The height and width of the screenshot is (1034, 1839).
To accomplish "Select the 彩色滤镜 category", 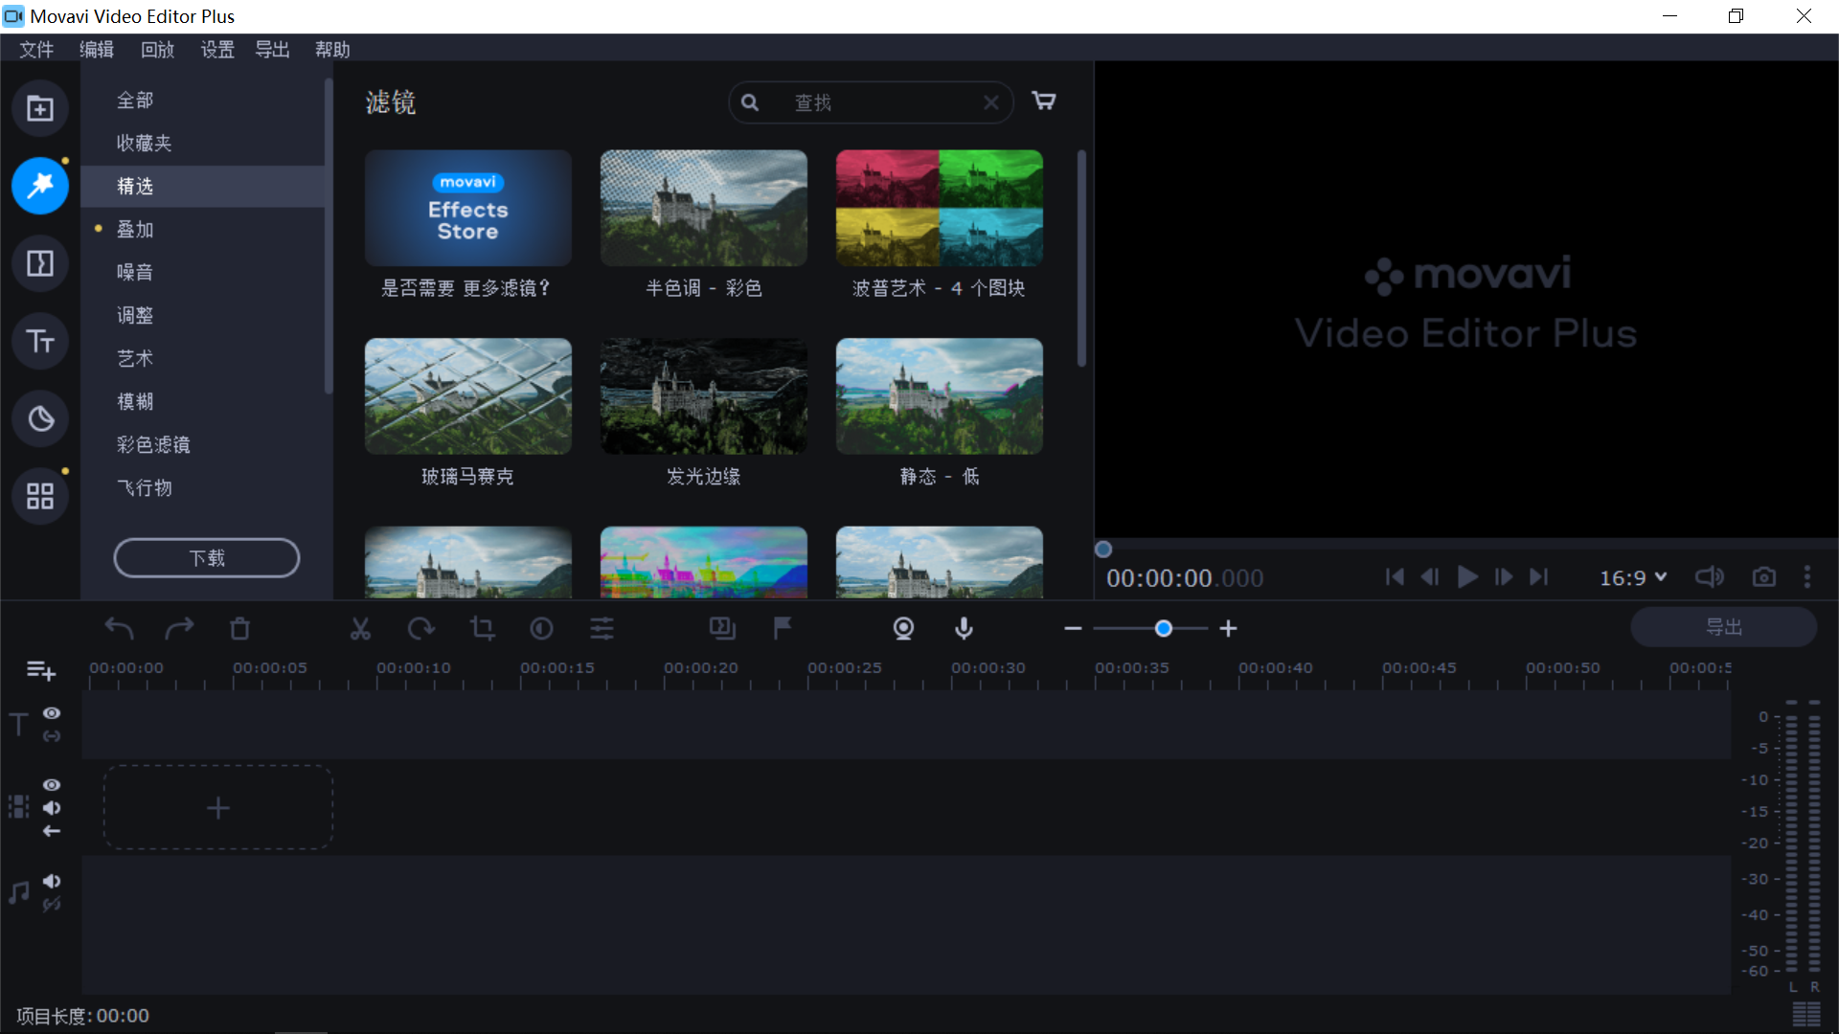I will pos(203,445).
